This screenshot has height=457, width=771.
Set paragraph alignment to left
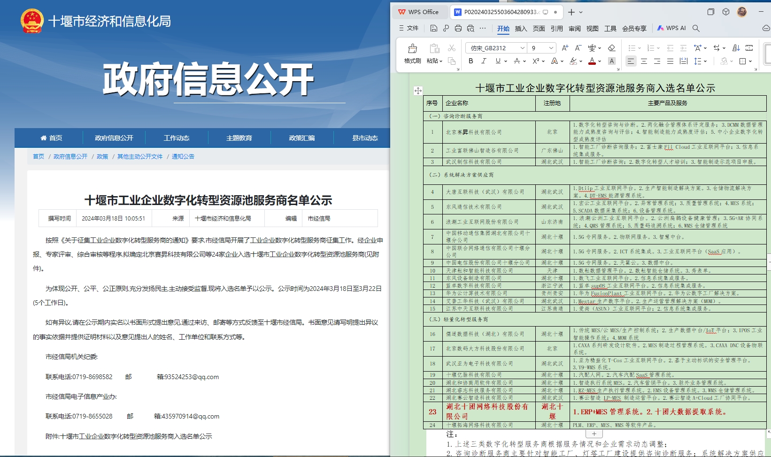pyautogui.click(x=631, y=61)
